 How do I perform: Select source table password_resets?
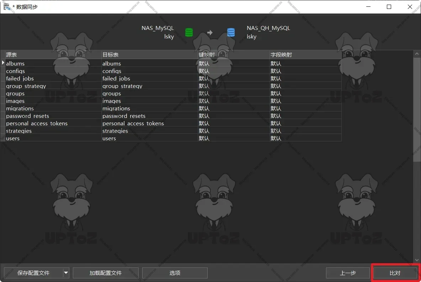[x=53, y=116]
